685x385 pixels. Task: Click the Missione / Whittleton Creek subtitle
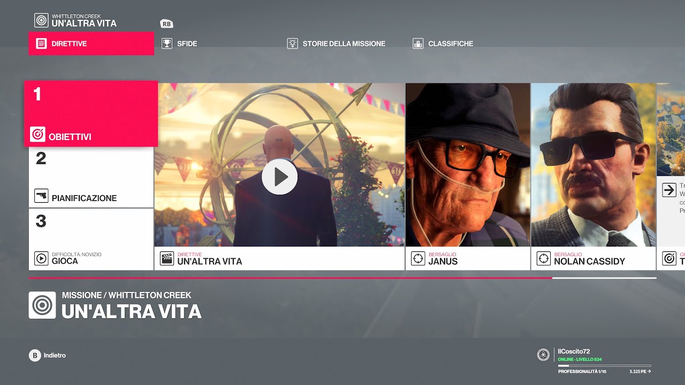(x=127, y=295)
